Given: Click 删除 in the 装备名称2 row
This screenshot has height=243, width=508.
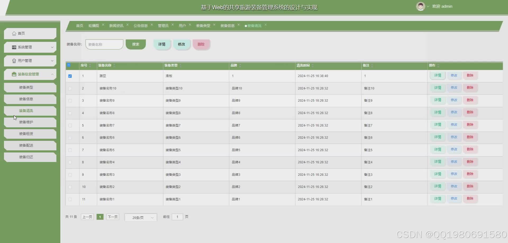Looking at the screenshot, I should tap(470, 186).
